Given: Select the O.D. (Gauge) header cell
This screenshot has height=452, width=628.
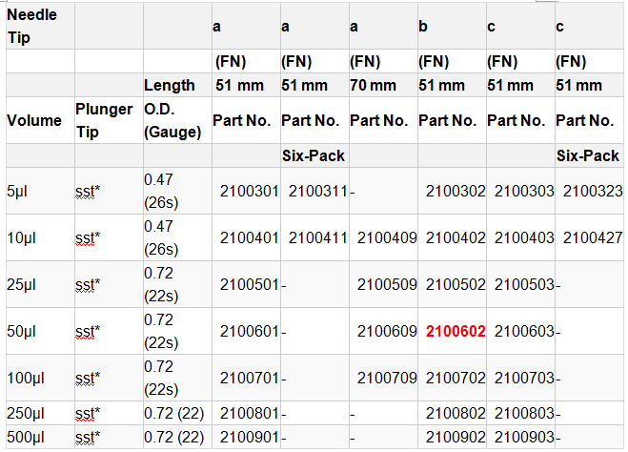Looking at the screenshot, I should [x=172, y=121].
